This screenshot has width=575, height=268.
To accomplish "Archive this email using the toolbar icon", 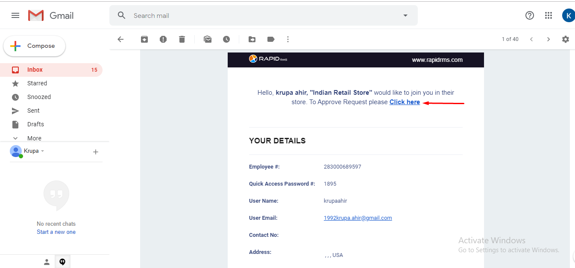I will click(144, 39).
